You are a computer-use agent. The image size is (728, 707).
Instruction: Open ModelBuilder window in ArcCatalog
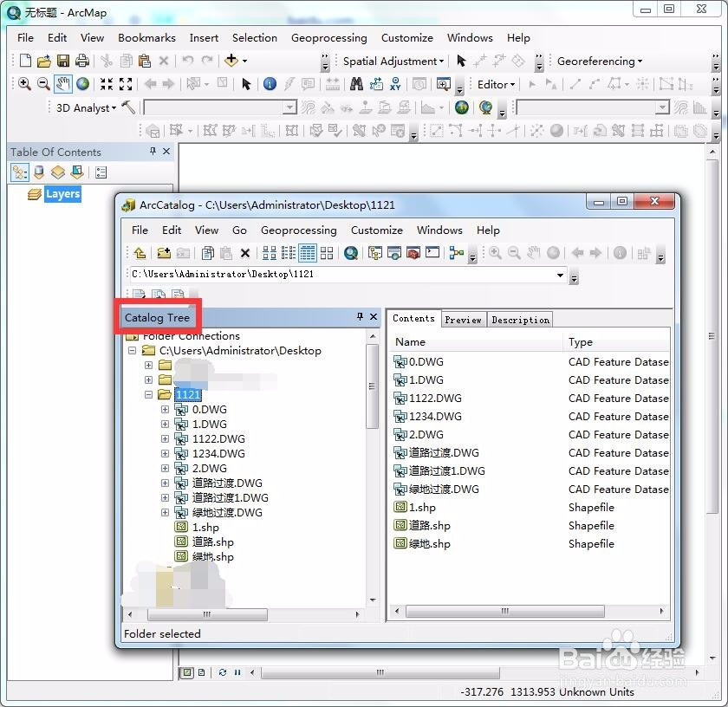coord(457,253)
